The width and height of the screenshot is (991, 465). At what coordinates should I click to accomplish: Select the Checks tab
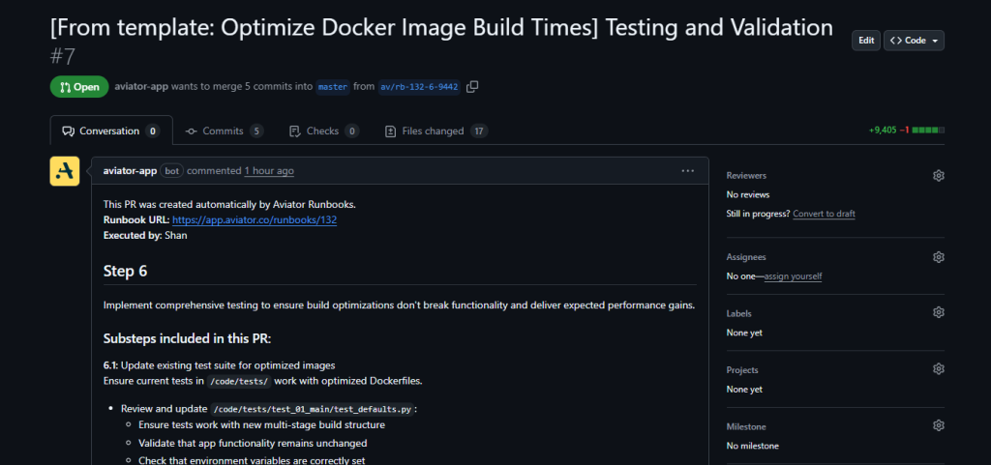point(323,131)
